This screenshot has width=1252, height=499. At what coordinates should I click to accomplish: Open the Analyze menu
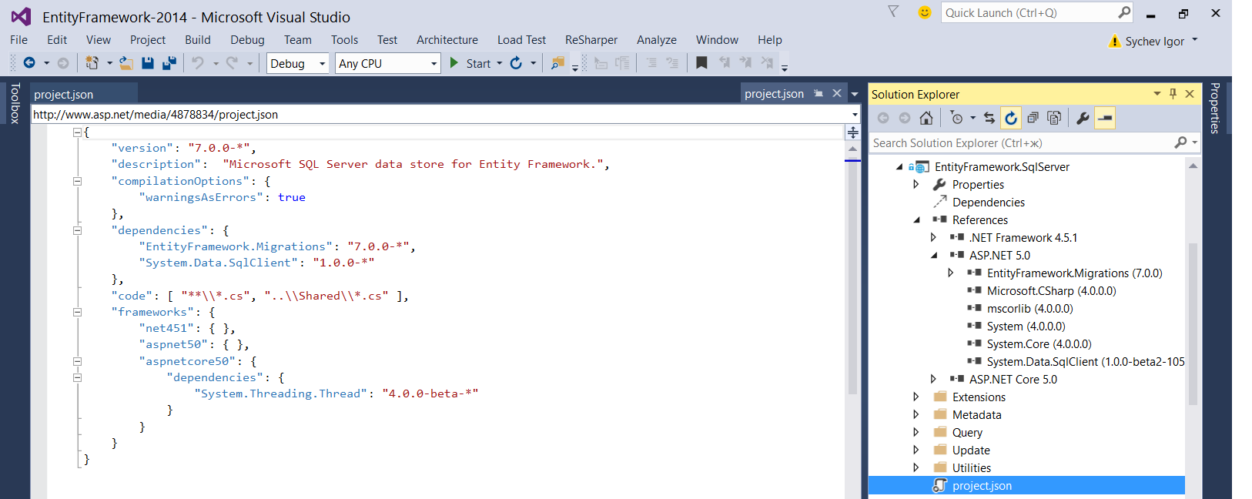pos(657,40)
